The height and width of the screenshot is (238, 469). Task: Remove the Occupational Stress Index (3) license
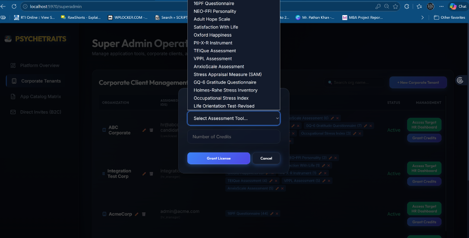[x=360, y=133]
